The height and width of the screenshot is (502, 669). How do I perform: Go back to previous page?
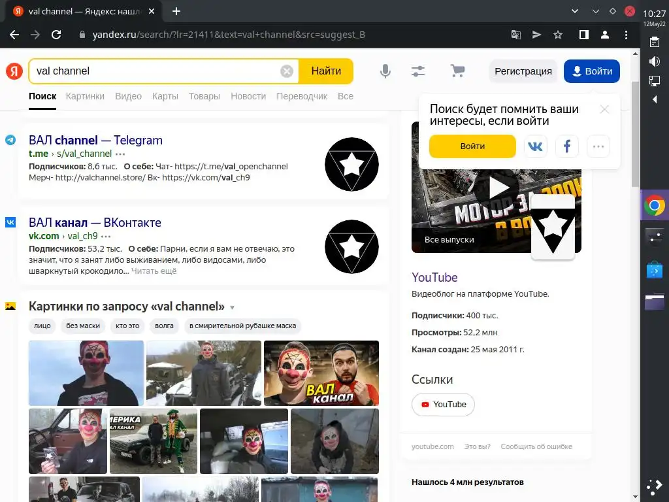pyautogui.click(x=14, y=35)
